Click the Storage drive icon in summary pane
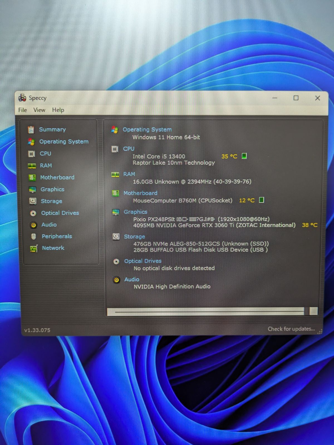The width and height of the screenshot is (334, 445). click(x=116, y=237)
